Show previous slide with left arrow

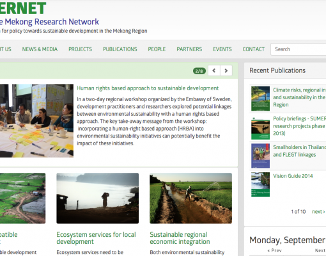(x=214, y=70)
